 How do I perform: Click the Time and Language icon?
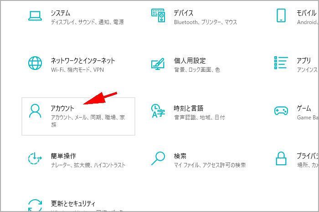pos(158,111)
